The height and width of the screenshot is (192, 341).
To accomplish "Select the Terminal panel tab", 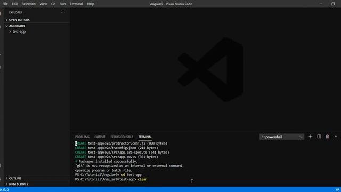I will [x=145, y=137].
